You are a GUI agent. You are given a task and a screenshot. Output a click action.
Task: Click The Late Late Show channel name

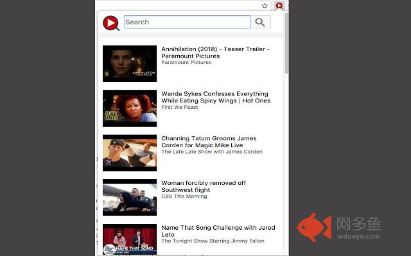coord(212,152)
